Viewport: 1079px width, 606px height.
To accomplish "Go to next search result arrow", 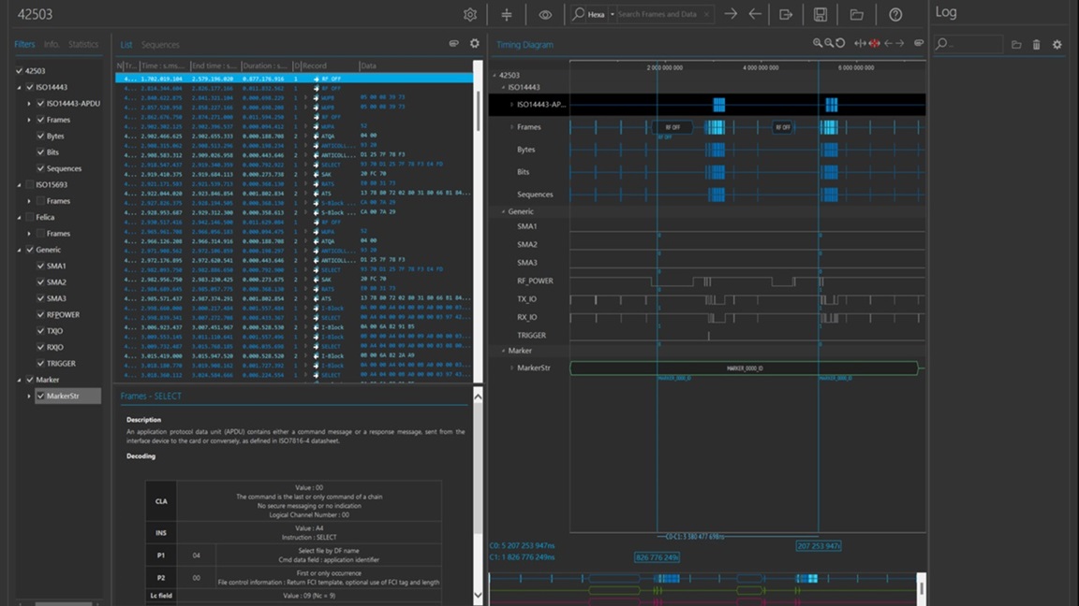I will point(731,14).
